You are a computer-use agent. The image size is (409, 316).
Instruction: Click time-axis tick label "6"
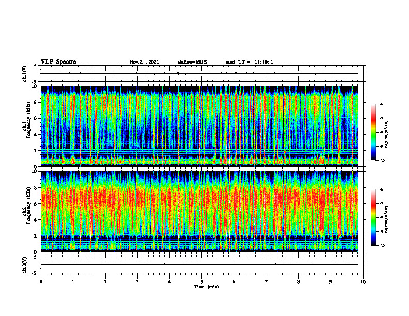tap(234, 282)
